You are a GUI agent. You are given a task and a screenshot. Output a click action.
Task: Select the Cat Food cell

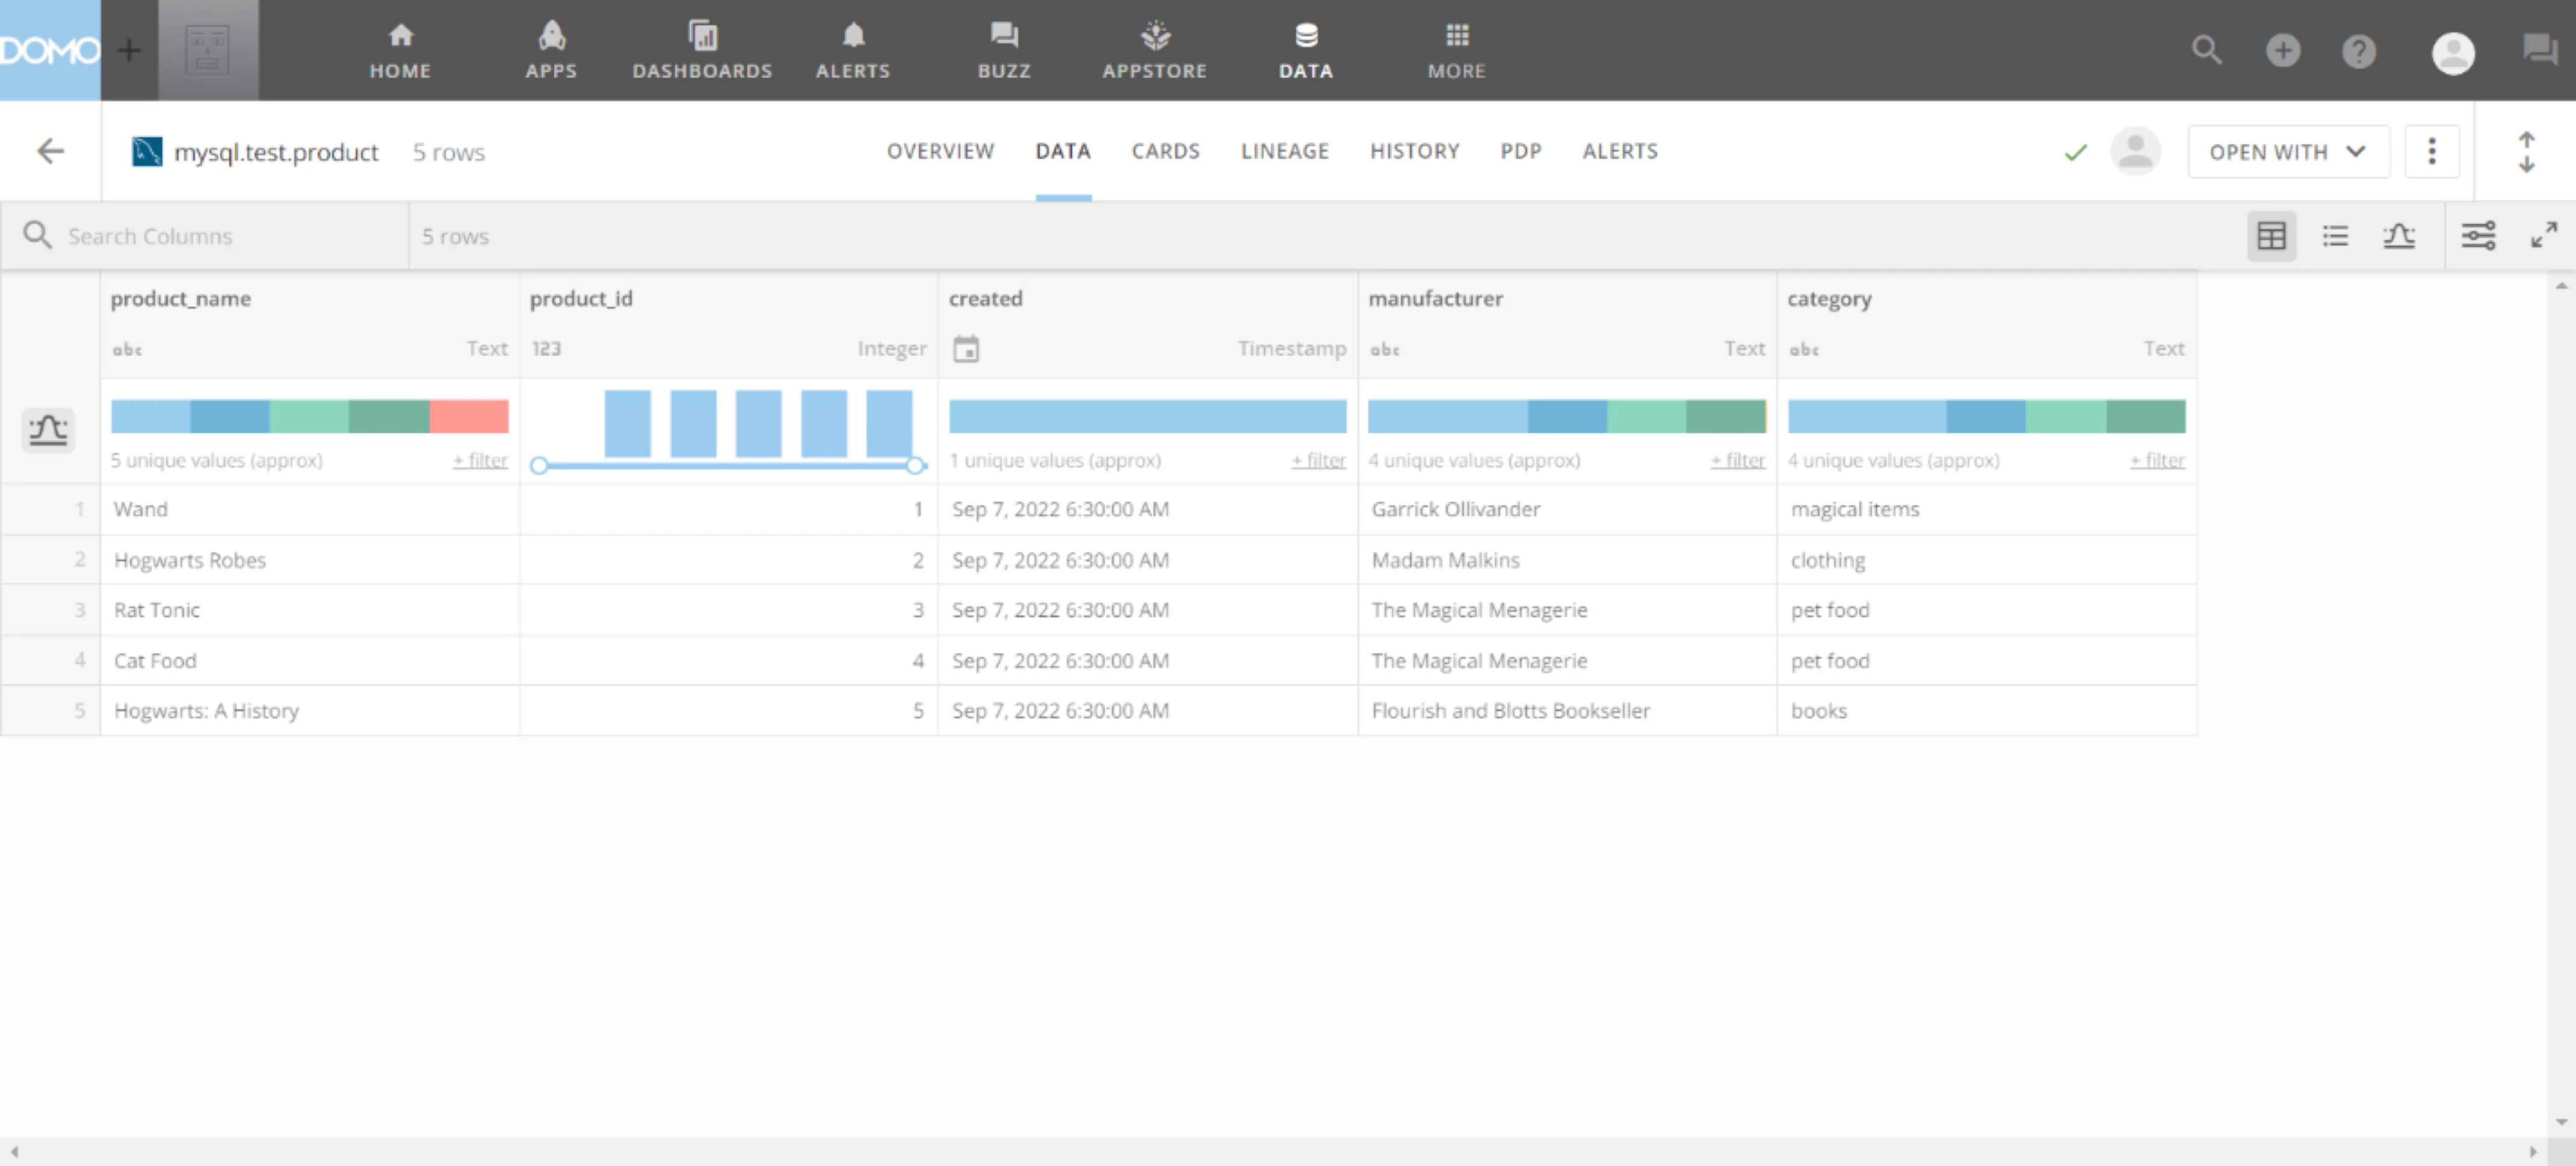click(310, 660)
